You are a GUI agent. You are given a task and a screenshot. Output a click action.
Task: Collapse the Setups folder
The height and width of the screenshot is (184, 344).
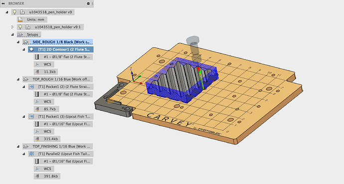[x=12, y=35]
